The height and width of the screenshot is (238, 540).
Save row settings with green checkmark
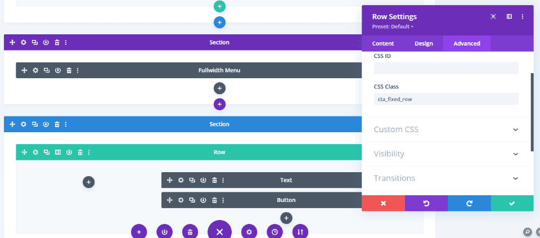(512, 203)
